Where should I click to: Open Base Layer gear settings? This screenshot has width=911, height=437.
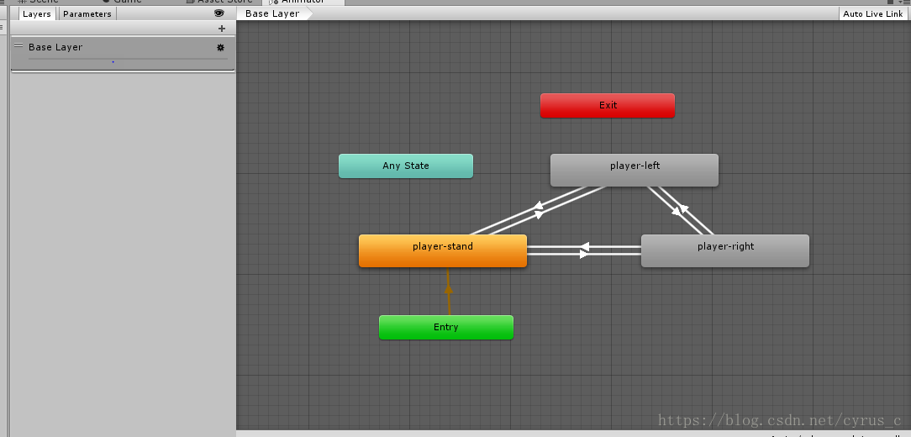coord(220,48)
